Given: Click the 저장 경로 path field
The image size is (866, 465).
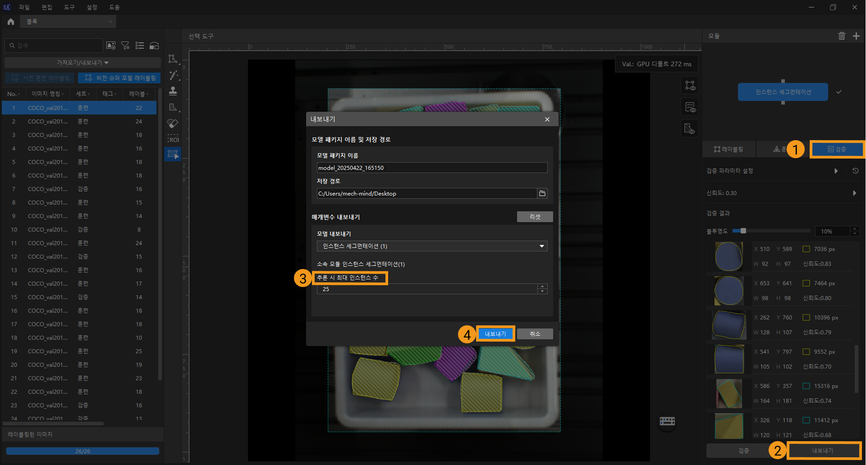Looking at the screenshot, I should [426, 193].
